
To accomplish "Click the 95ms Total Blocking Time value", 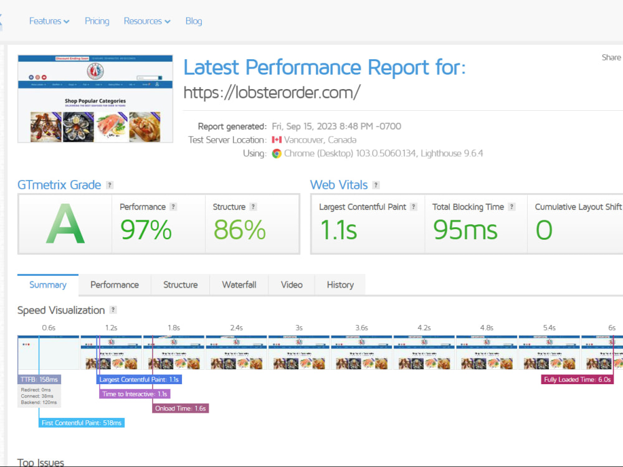I will [465, 230].
